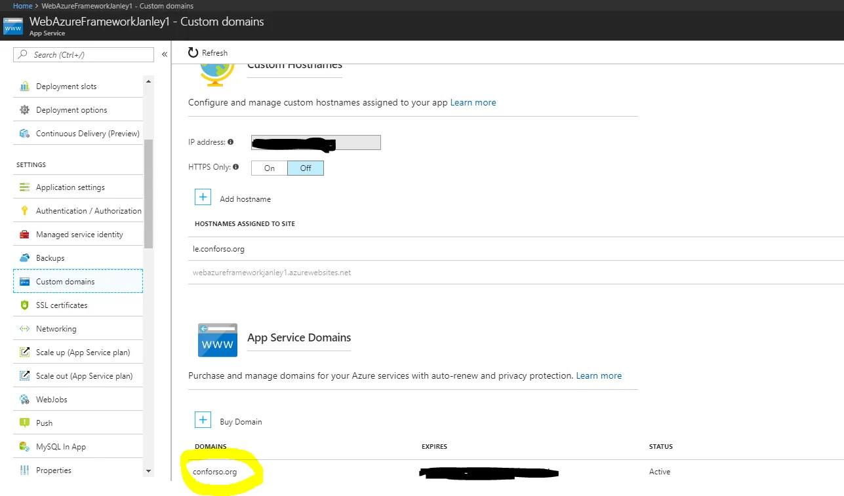
Task: Click the plus icon for Buy Domain
Action: point(203,420)
